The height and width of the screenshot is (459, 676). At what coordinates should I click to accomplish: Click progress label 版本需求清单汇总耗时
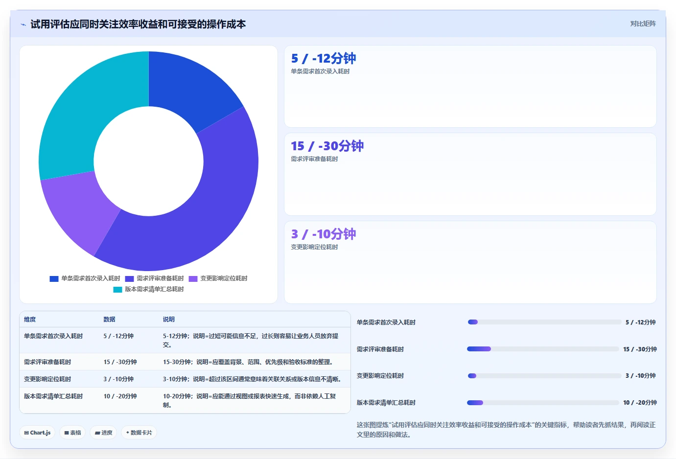click(386, 403)
